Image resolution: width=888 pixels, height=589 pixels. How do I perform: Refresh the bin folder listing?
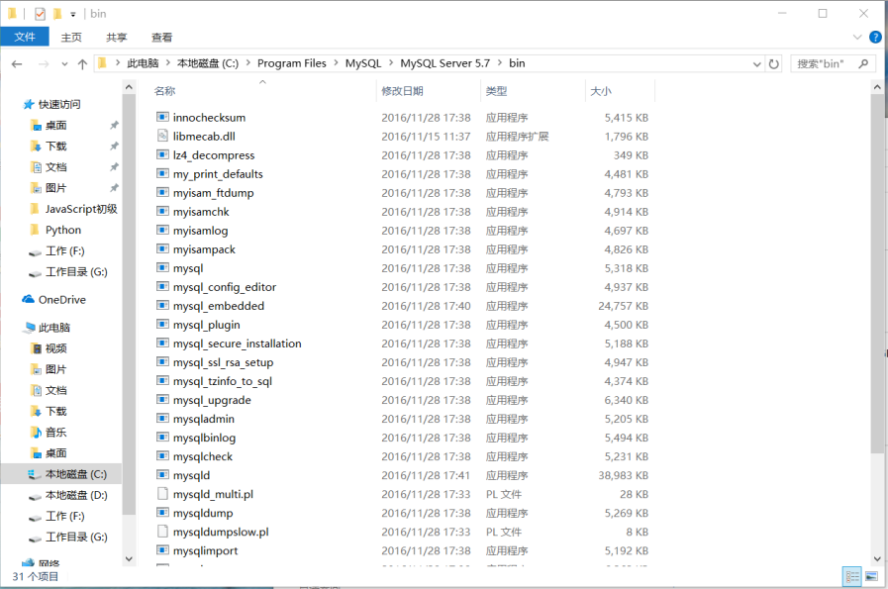773,63
